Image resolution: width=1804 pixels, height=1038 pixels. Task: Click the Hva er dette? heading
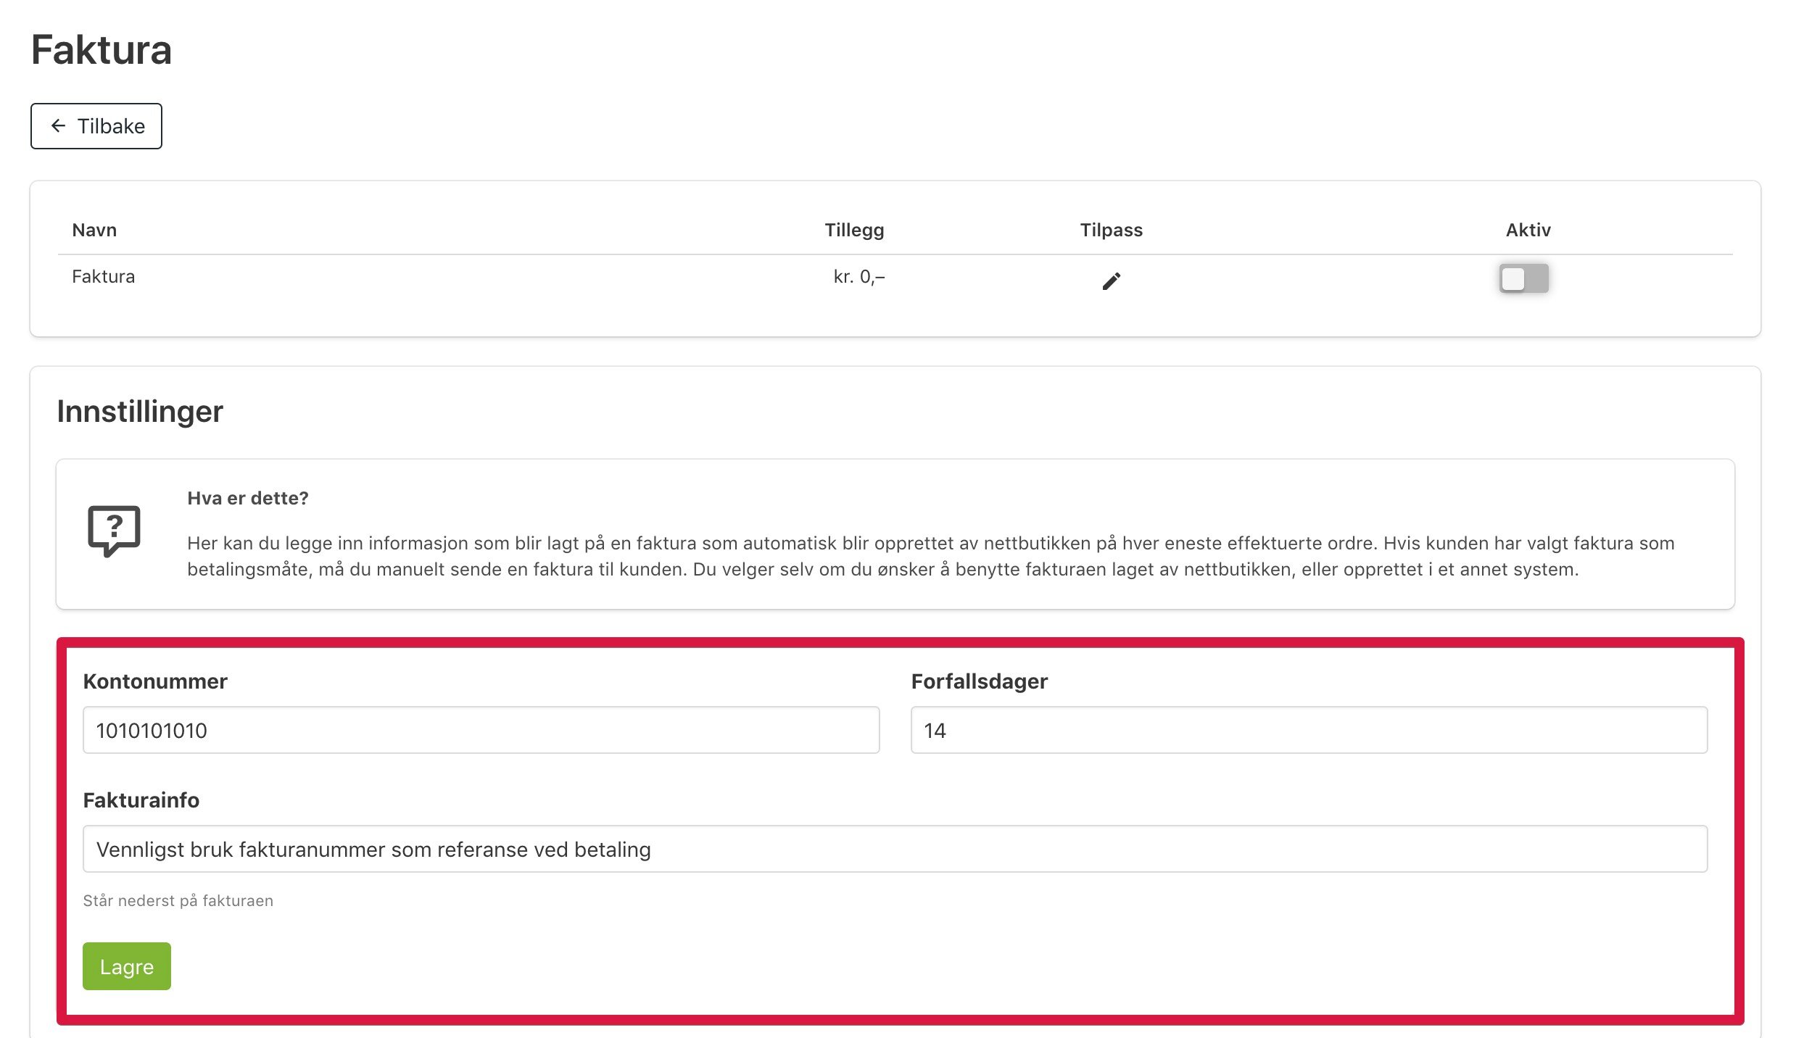[248, 498]
